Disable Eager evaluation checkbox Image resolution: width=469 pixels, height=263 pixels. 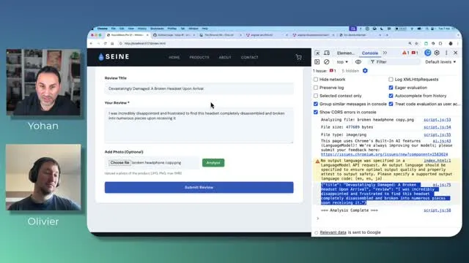391,88
